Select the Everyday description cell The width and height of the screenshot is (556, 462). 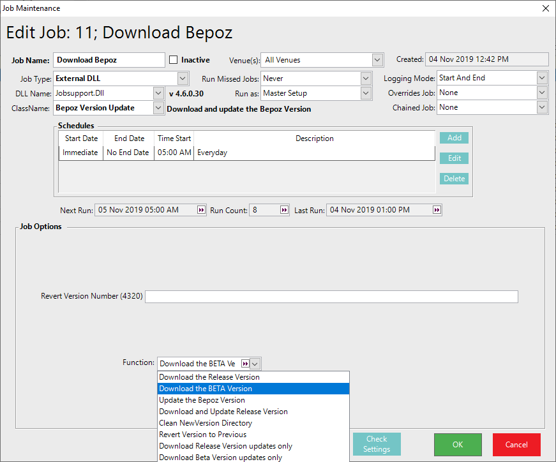314,153
